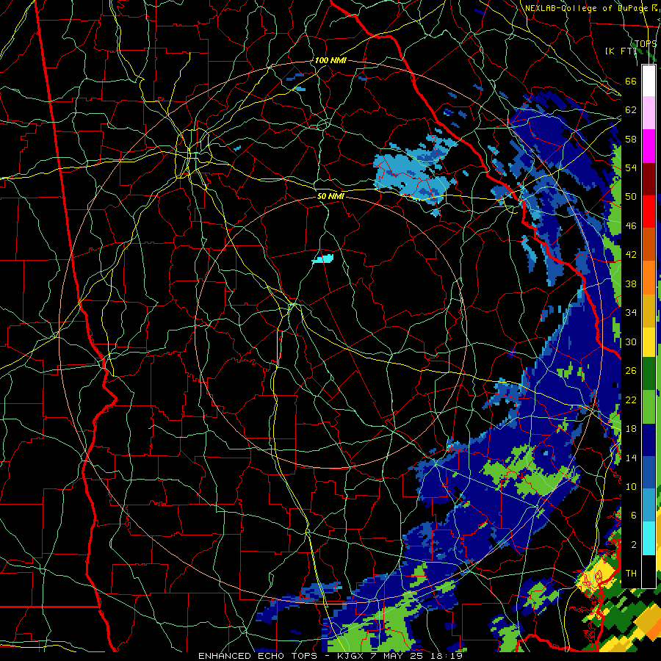Click the cyan legend swatch
The width and height of the screenshot is (661, 661).
pyautogui.click(x=649, y=538)
